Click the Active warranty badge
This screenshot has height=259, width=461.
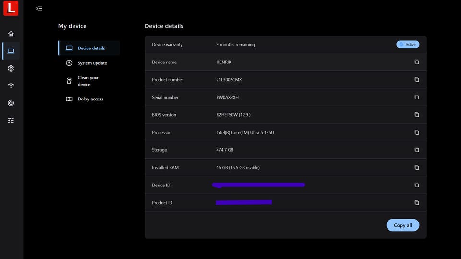click(x=408, y=44)
